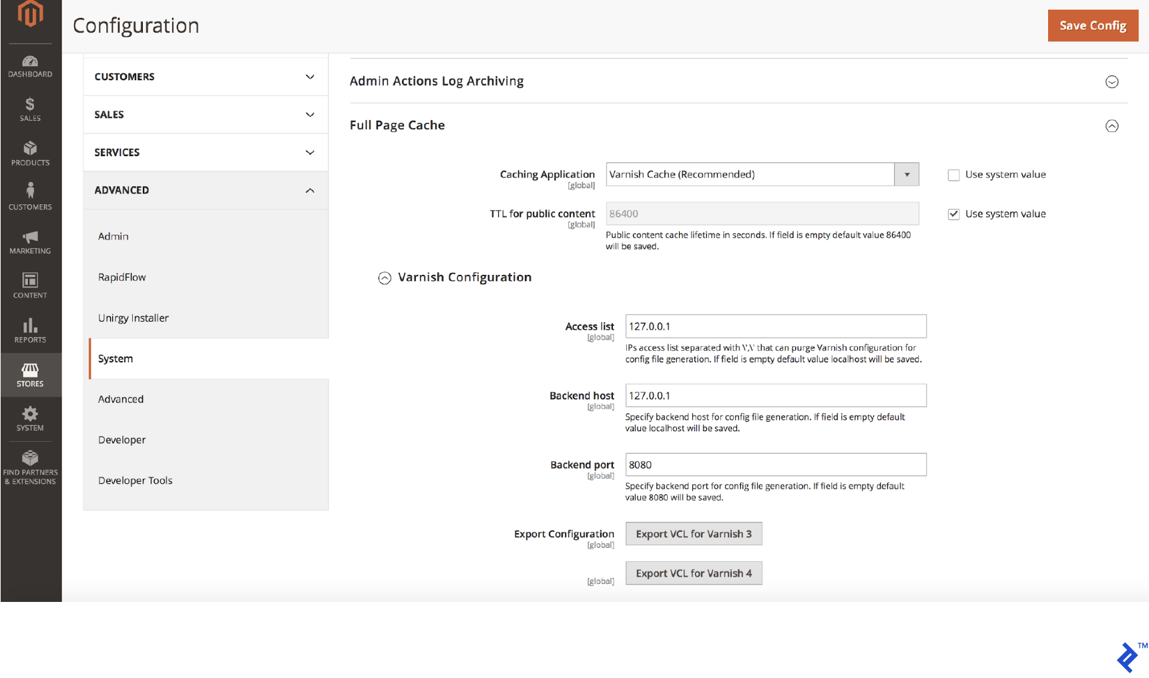1149x678 pixels.
Task: Click the Save Config button
Action: pos(1093,25)
